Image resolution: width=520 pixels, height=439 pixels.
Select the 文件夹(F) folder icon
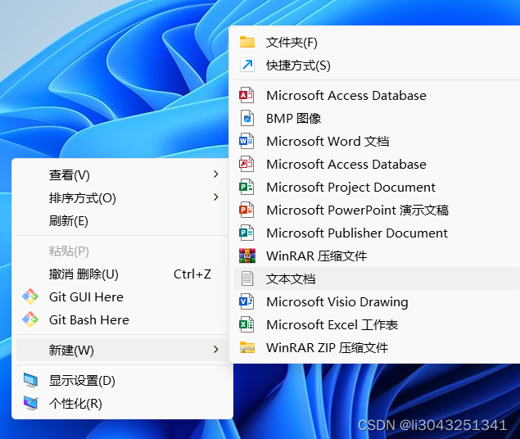pos(247,42)
